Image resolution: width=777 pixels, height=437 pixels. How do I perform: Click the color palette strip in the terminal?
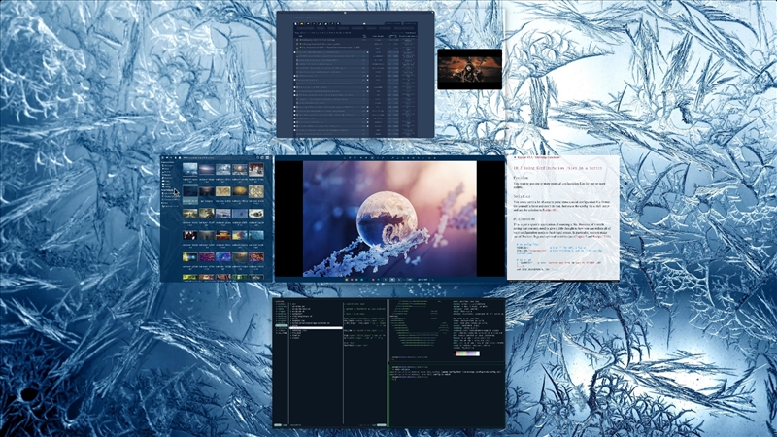coord(467,353)
